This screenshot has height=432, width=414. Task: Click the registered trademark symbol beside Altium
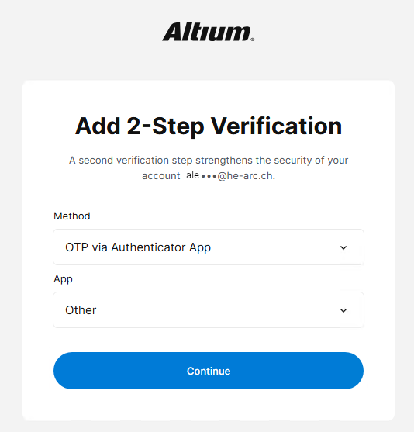(x=252, y=40)
